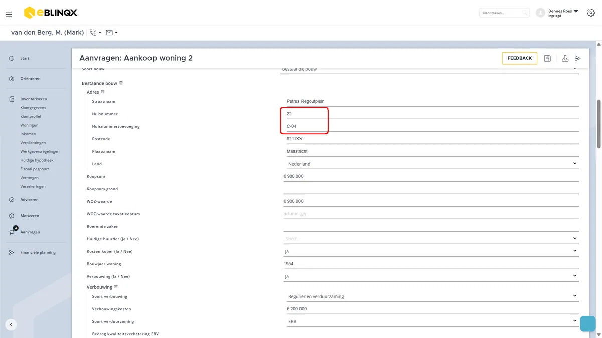The height and width of the screenshot is (338, 602).
Task: Delete the Verbouwing block via trash icon
Action: [x=116, y=287]
